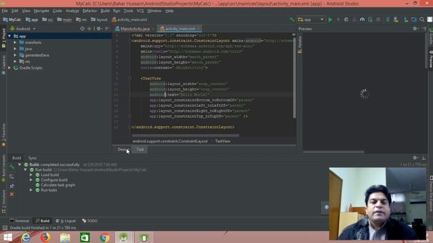
Task: Open the Build menu
Action: [105, 11]
